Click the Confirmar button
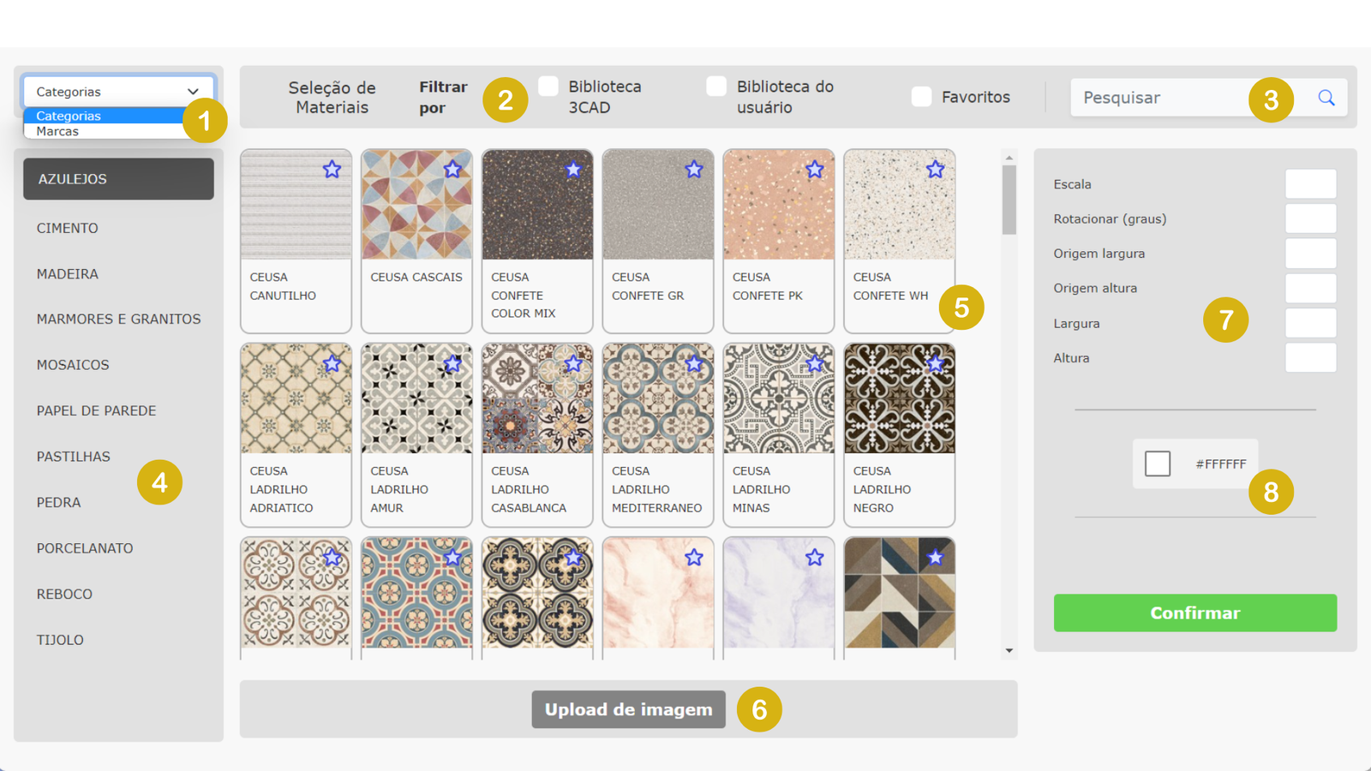The image size is (1371, 771). click(x=1194, y=613)
